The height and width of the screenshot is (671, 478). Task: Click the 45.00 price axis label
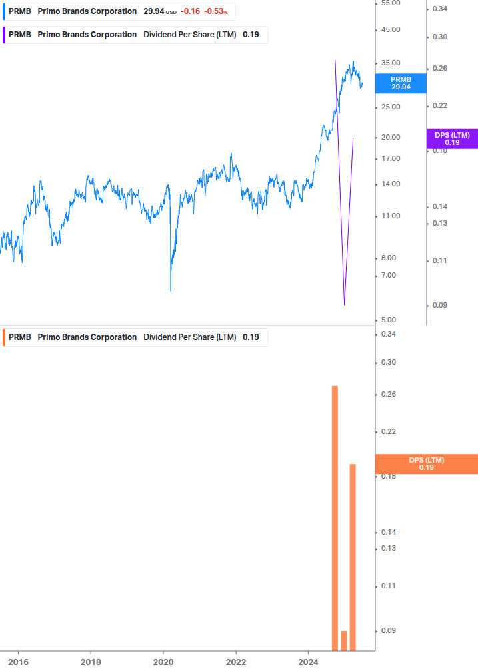[x=391, y=29]
